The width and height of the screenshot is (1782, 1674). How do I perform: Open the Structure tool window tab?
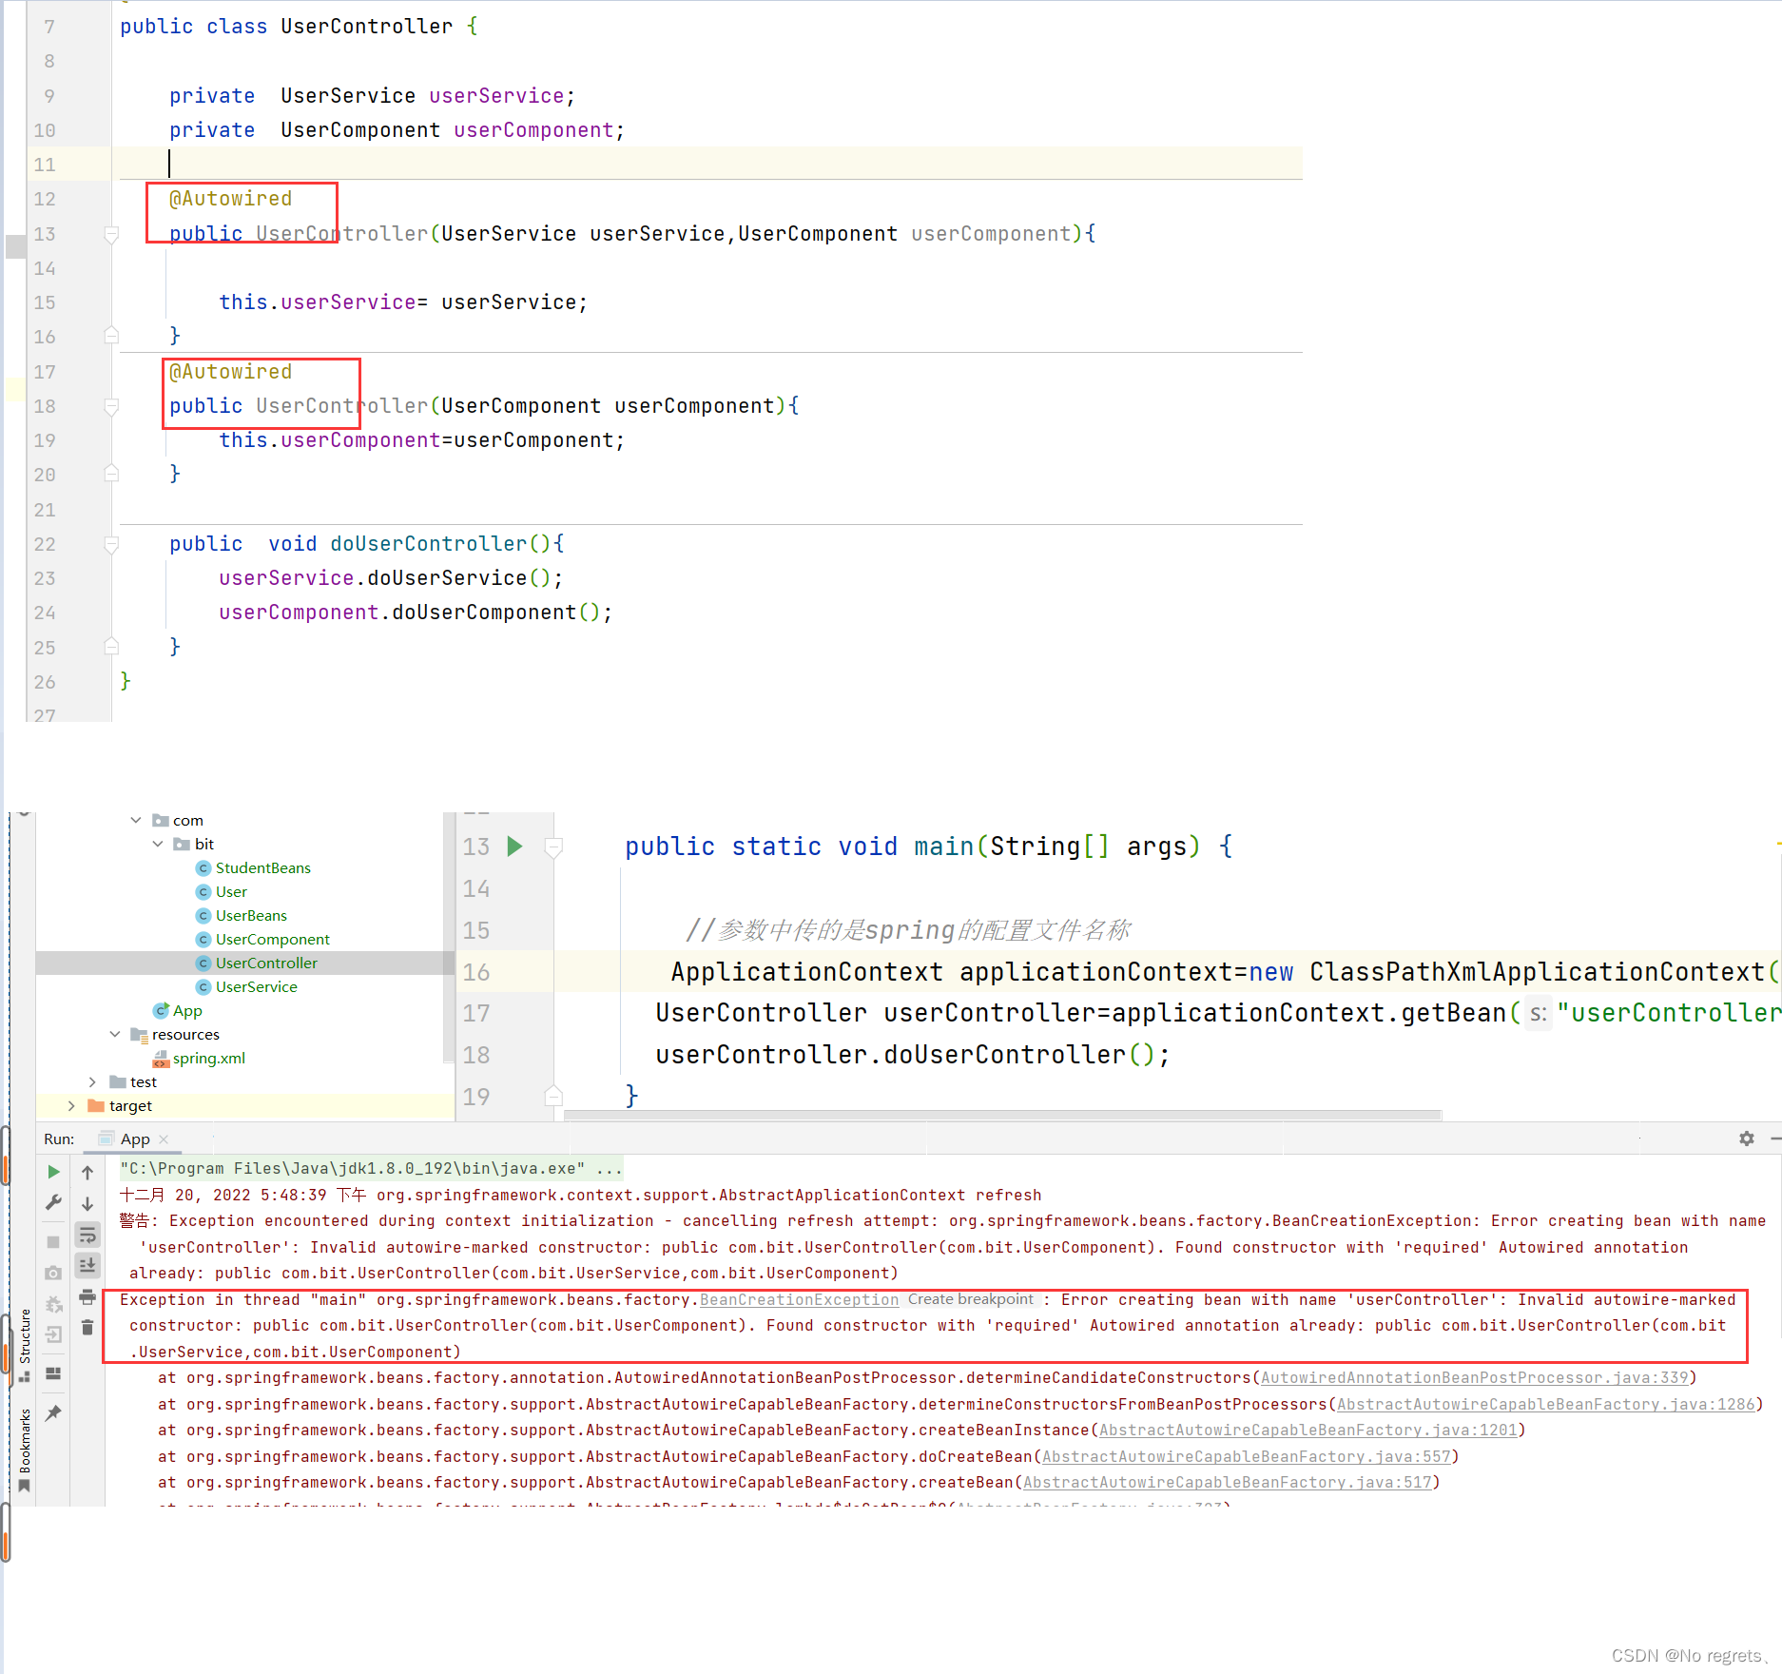[25, 1344]
